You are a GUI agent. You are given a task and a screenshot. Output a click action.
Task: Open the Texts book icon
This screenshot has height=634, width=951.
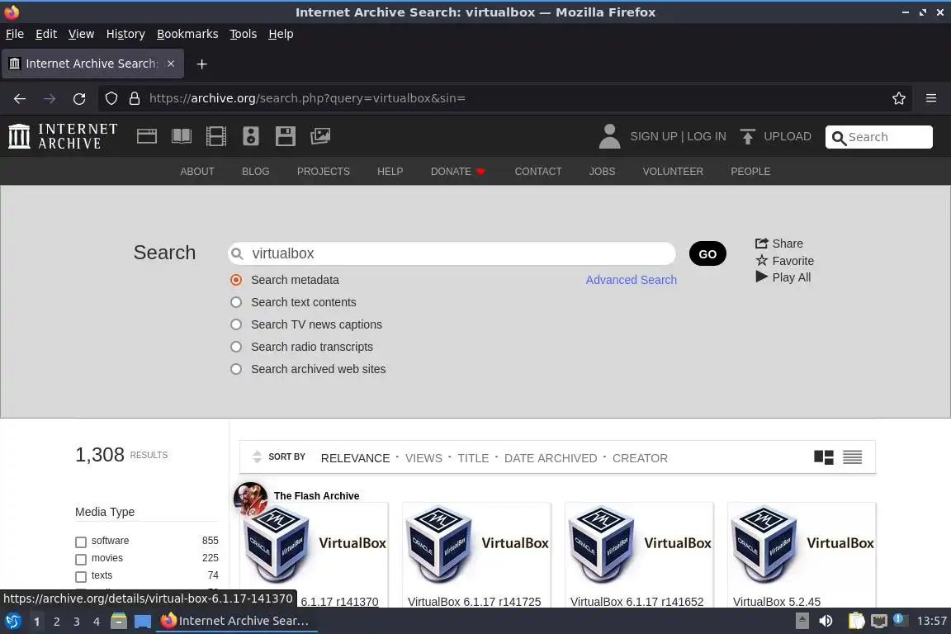tap(182, 136)
